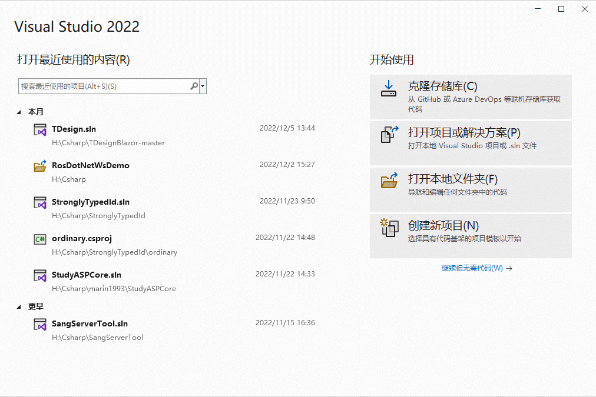Click the open project/solution icon
The image size is (596, 397).
click(x=389, y=134)
